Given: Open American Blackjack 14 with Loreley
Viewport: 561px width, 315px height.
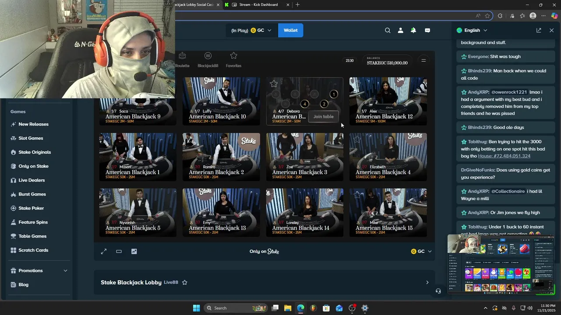Looking at the screenshot, I should coord(305,213).
